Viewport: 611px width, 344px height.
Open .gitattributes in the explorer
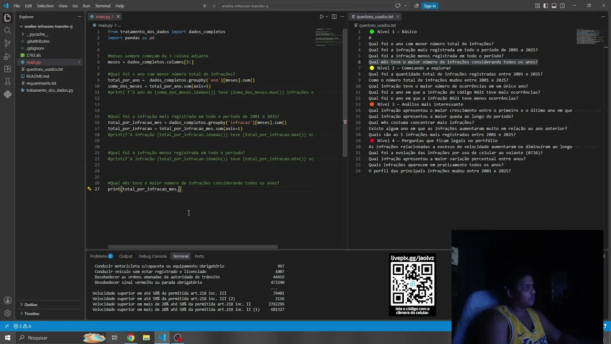coord(38,41)
